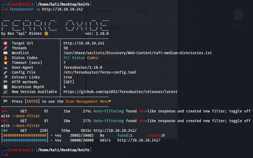253x158 pixels.
Task: Click the rocket emoji beside Threads
Action: coord(5,48)
